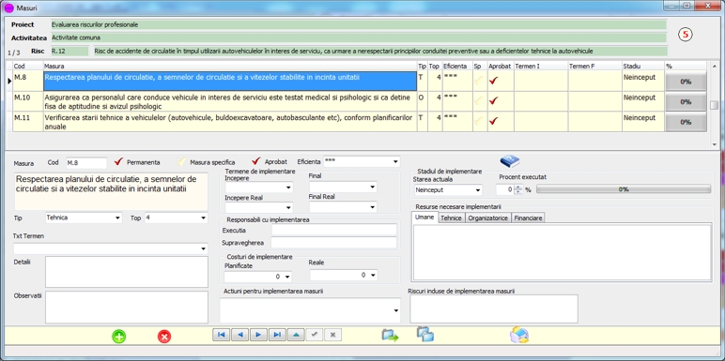Toggle Aprobat checkmark in row M.8
Viewport: 725px width, 361px height.
[494, 81]
